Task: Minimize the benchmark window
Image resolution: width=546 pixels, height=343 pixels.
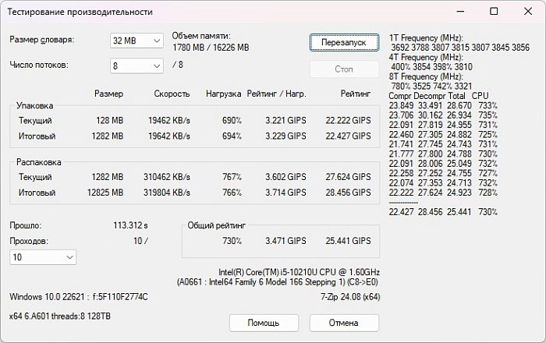Action: [460, 12]
